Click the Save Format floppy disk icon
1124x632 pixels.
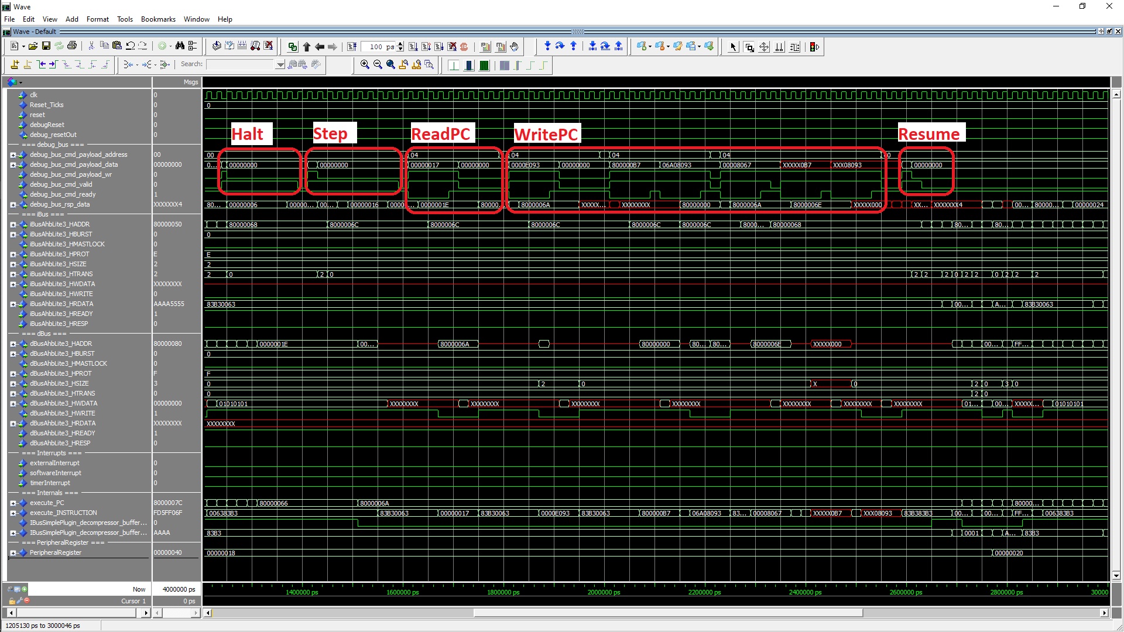[46, 46]
